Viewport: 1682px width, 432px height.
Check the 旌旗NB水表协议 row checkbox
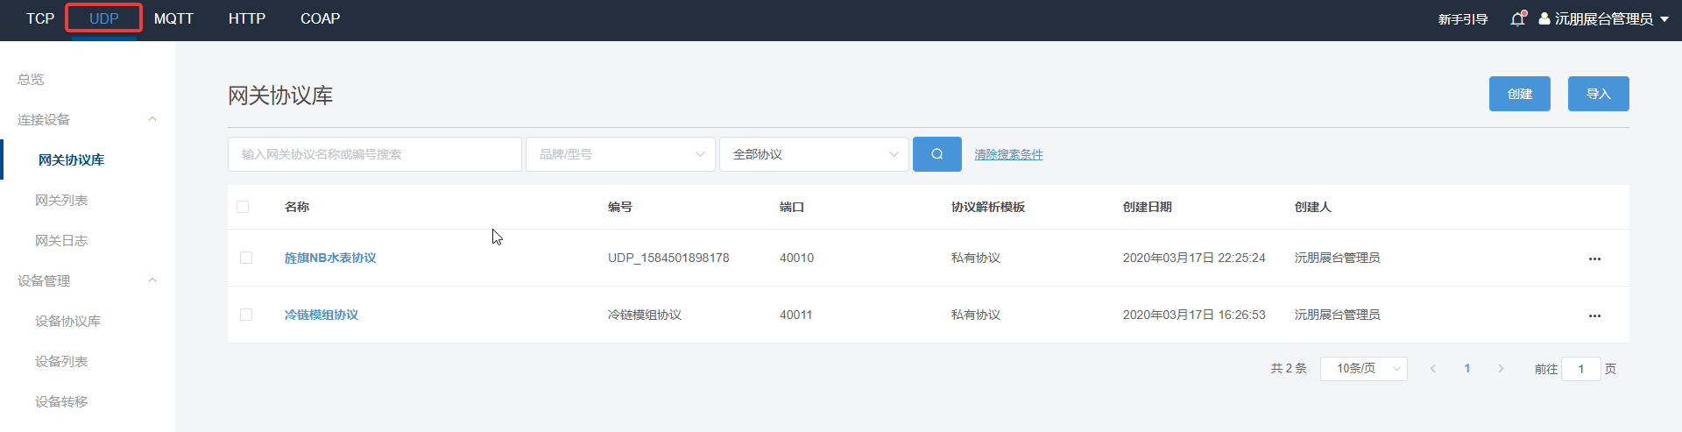246,258
